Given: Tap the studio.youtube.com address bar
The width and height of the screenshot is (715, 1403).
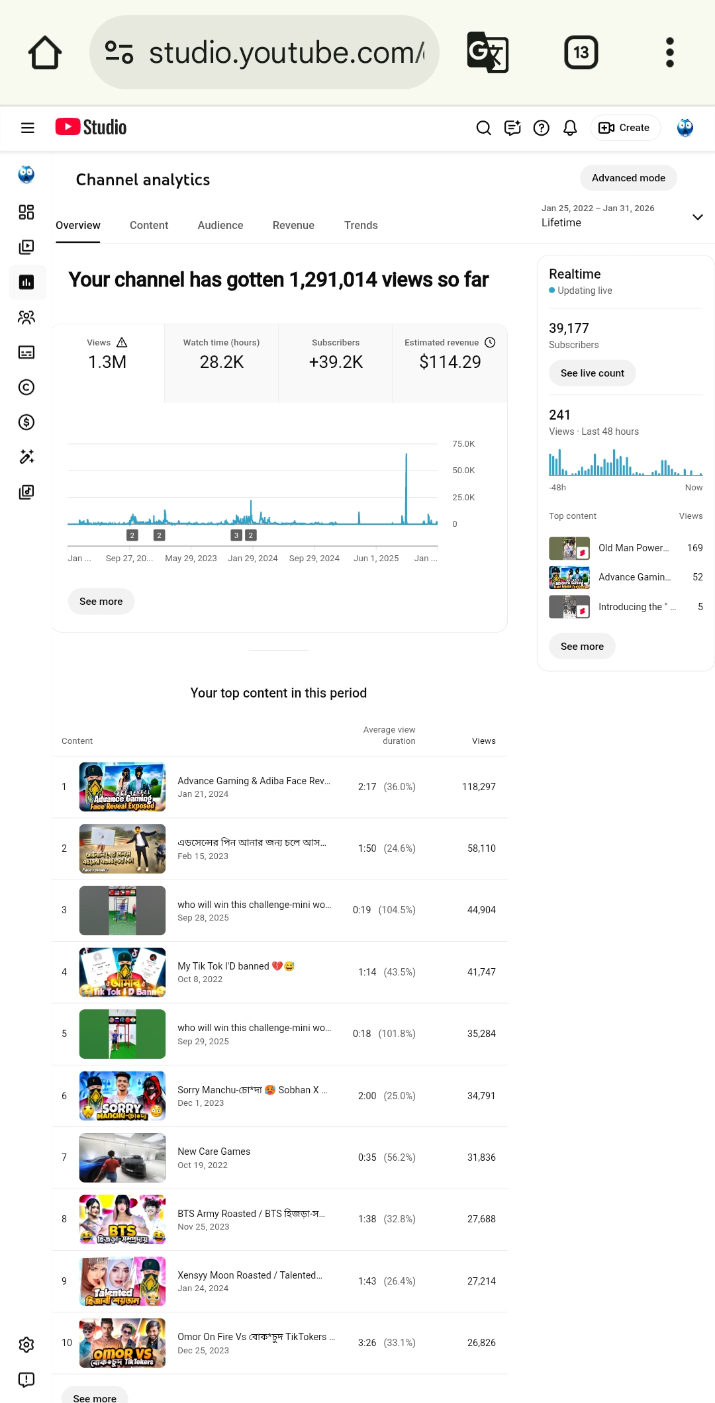Looking at the screenshot, I should click(264, 52).
